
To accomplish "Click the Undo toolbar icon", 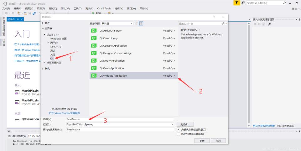I will point(40,13).
